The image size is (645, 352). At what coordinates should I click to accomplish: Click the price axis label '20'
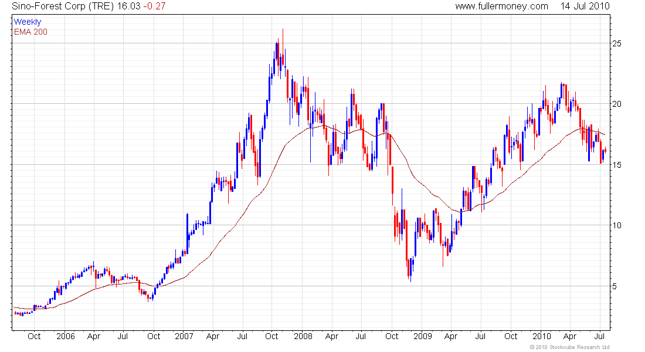[x=617, y=104]
